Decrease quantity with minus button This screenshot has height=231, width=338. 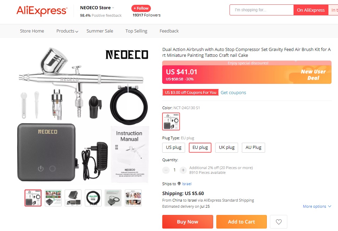(166, 170)
